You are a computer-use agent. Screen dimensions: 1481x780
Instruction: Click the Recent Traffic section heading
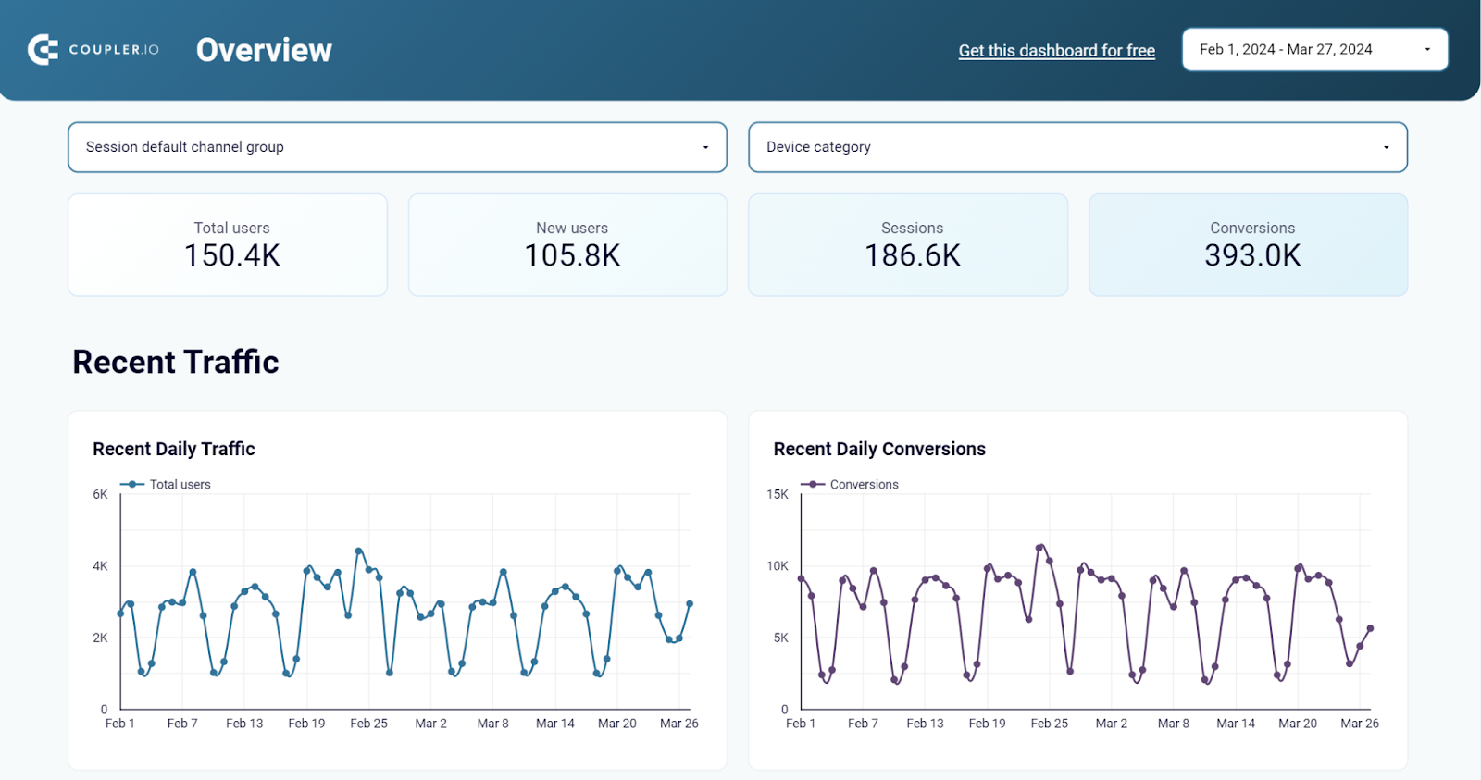pos(176,362)
